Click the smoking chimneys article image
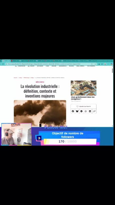The width and height of the screenshot is (115, 205). point(40,113)
